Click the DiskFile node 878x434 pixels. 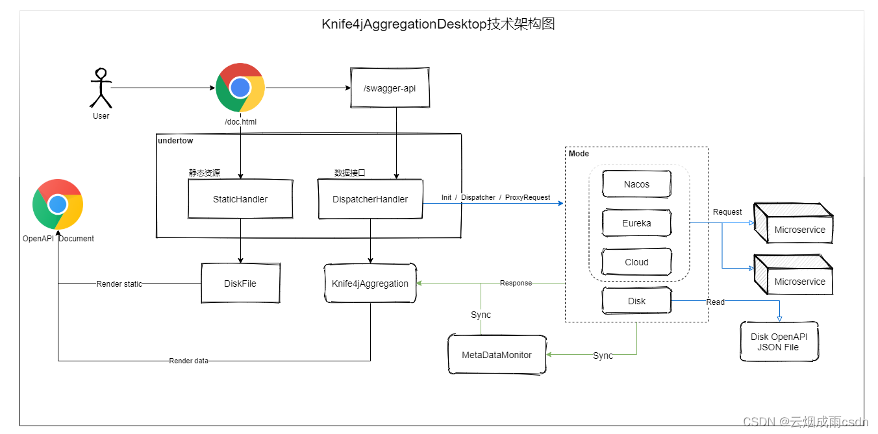point(240,283)
